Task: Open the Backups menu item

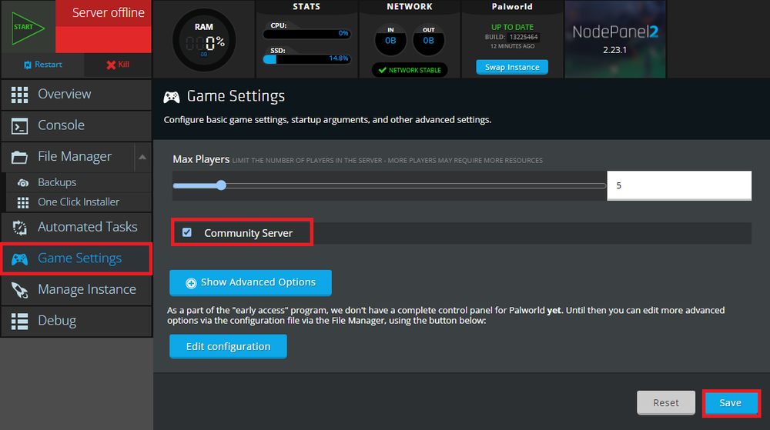Action: [57, 182]
